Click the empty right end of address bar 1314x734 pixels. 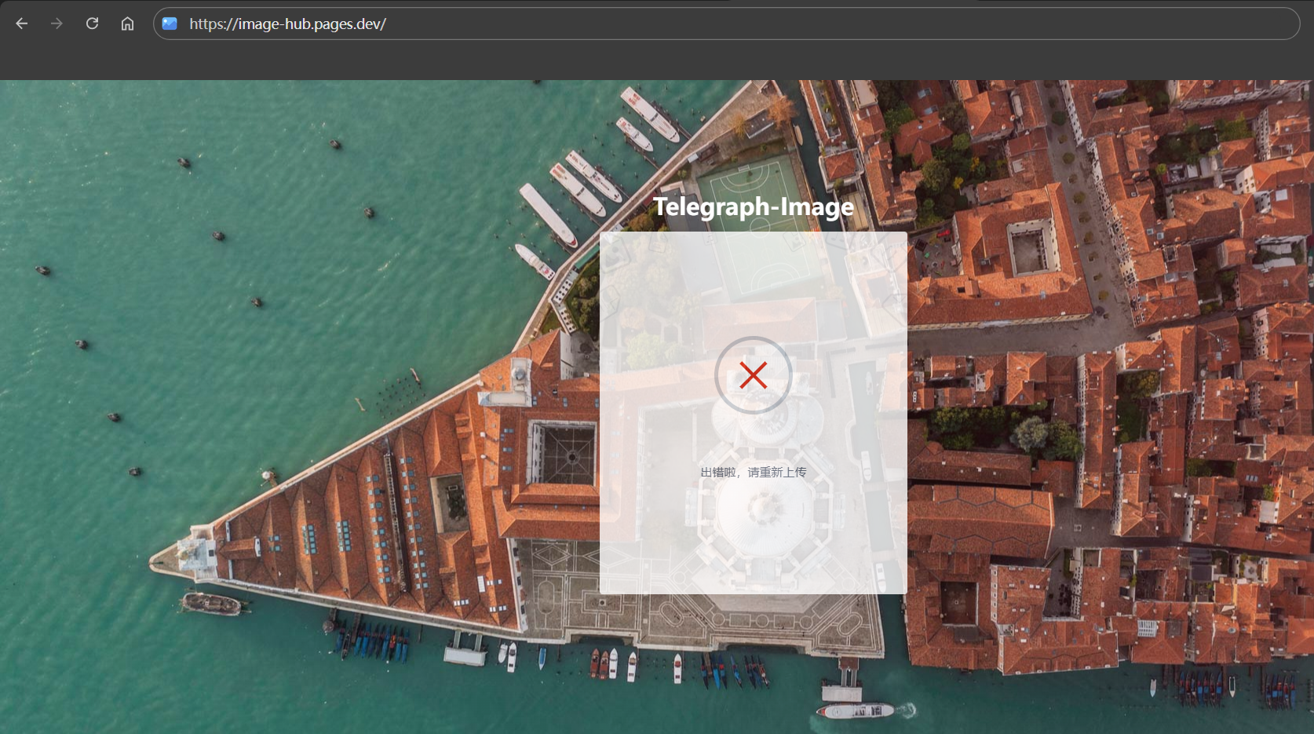[x=1099, y=24]
